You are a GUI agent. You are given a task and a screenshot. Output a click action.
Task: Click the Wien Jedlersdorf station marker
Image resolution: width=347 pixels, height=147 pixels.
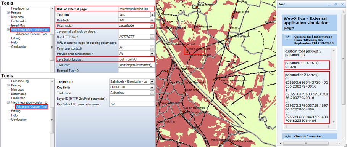pyautogui.click(x=187, y=52)
